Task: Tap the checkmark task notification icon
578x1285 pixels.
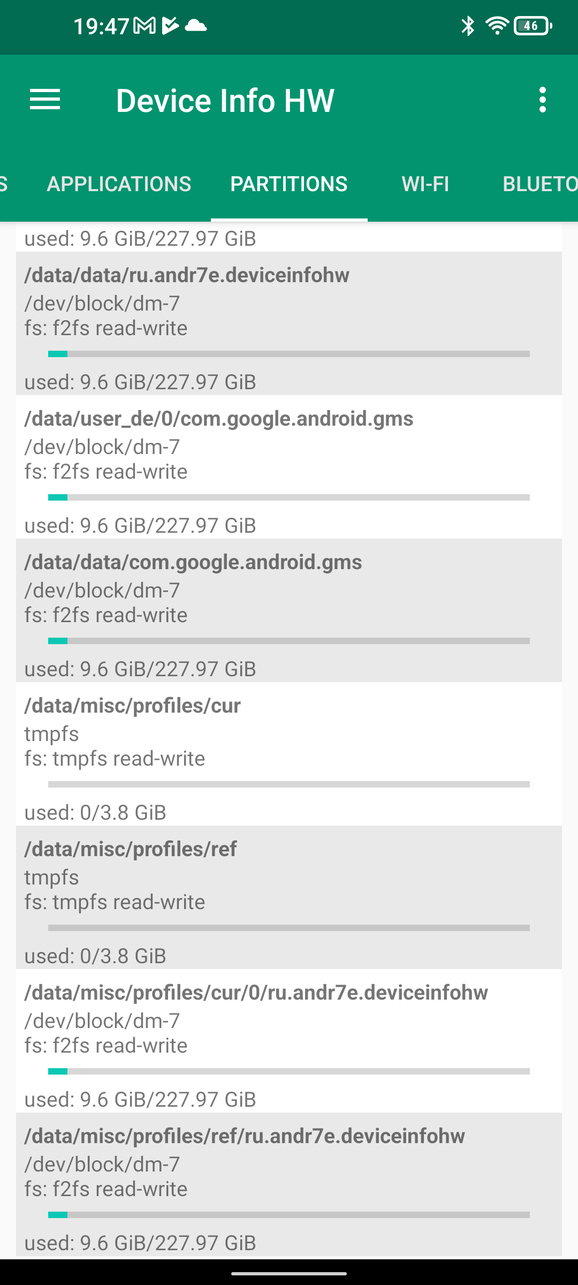Action: click(x=170, y=26)
